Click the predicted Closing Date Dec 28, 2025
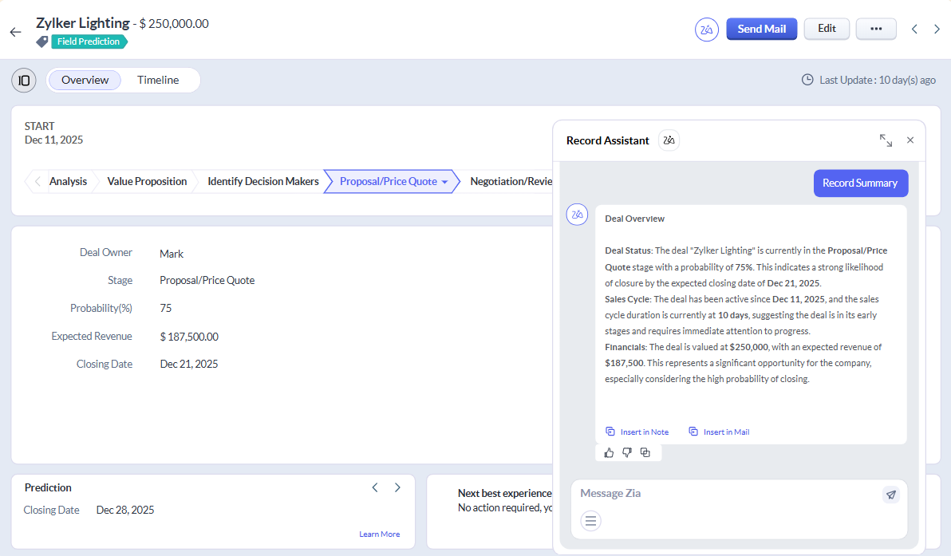This screenshot has width=951, height=556. pos(125,510)
